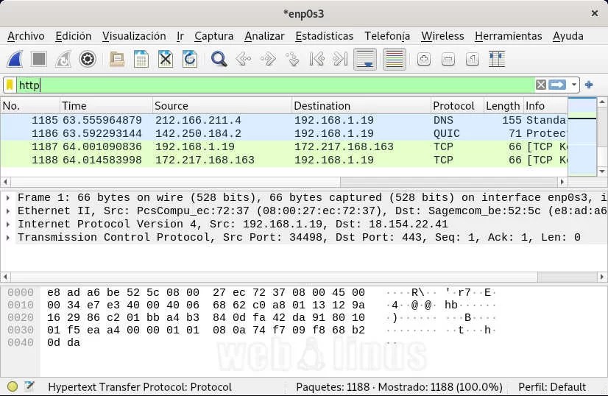Save the capture file

[141, 60]
